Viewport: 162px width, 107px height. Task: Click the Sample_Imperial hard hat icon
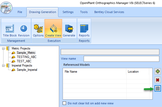(13, 70)
